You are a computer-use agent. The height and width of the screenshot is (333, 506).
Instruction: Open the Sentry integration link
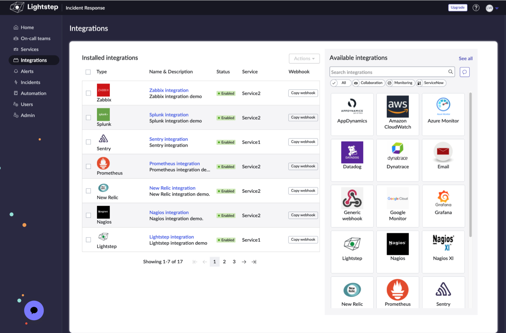pos(168,139)
